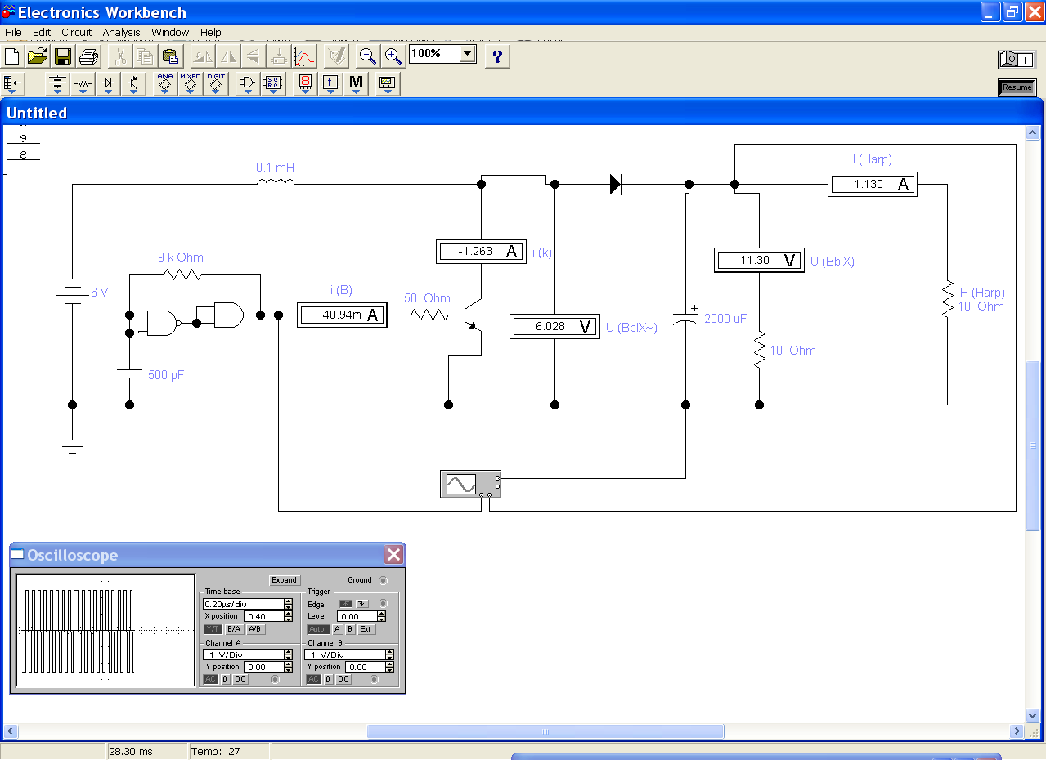Click the Save file floppy disk icon
This screenshot has width=1046, height=760.
point(63,56)
